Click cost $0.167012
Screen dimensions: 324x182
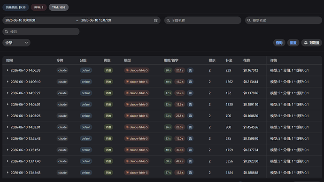[251, 70]
